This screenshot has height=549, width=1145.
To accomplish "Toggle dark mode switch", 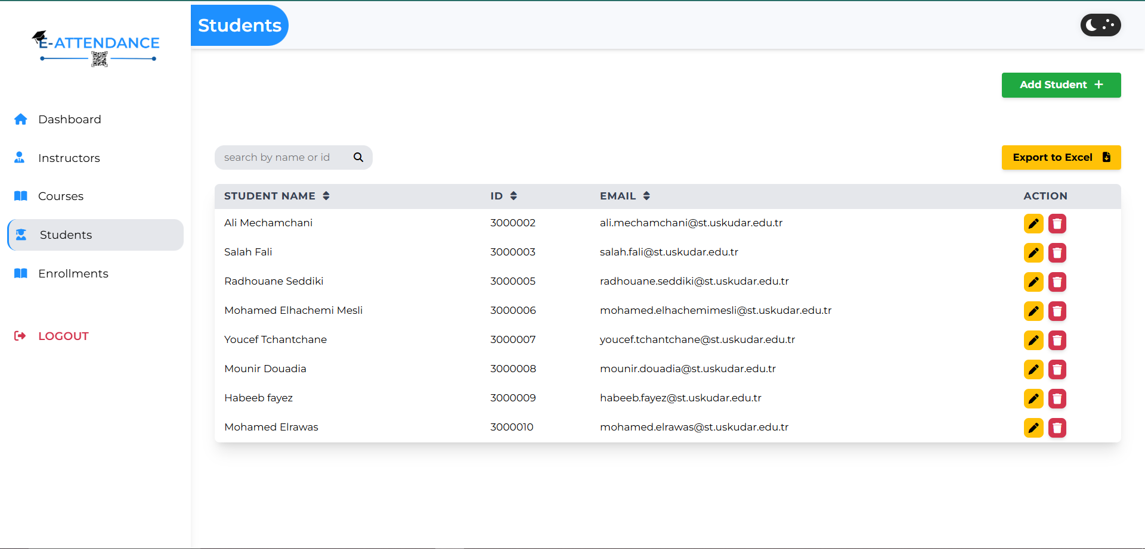I will [1100, 25].
